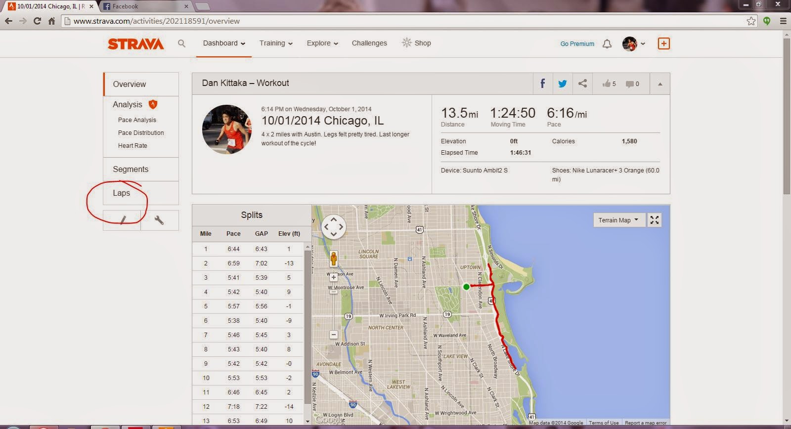Open the Training dropdown menu
The image size is (791, 429).
(x=276, y=43)
